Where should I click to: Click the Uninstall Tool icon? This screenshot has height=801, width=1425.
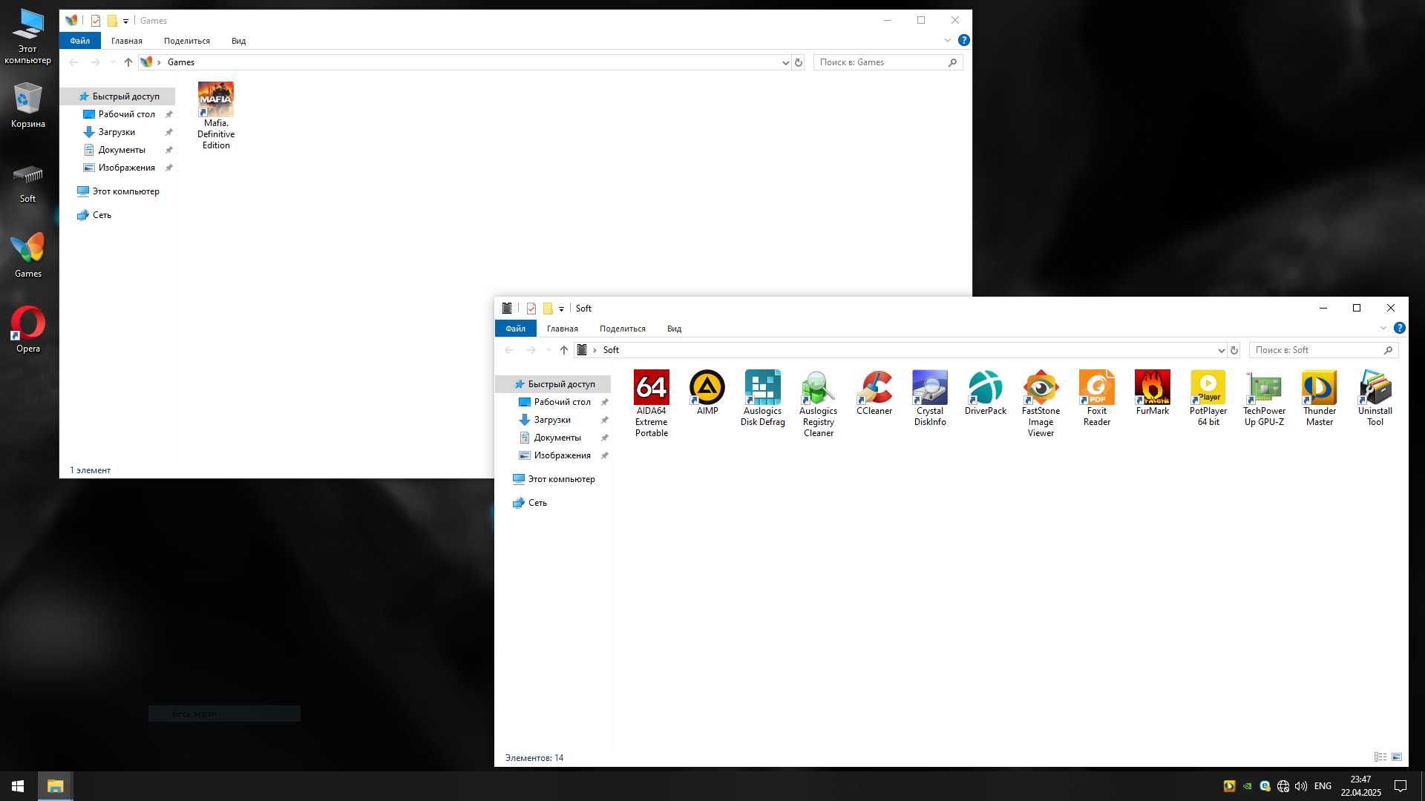tap(1375, 398)
